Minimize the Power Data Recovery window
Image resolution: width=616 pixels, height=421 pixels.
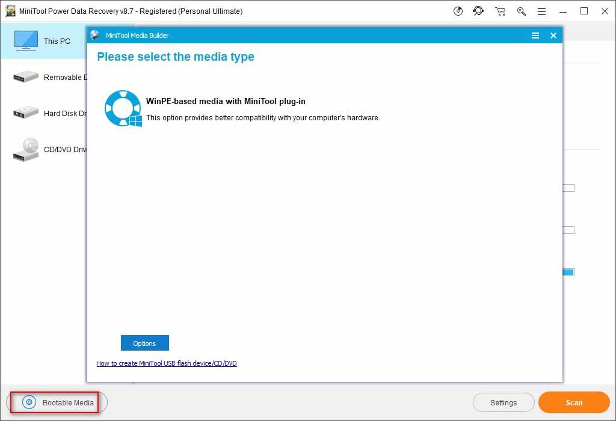pos(563,11)
